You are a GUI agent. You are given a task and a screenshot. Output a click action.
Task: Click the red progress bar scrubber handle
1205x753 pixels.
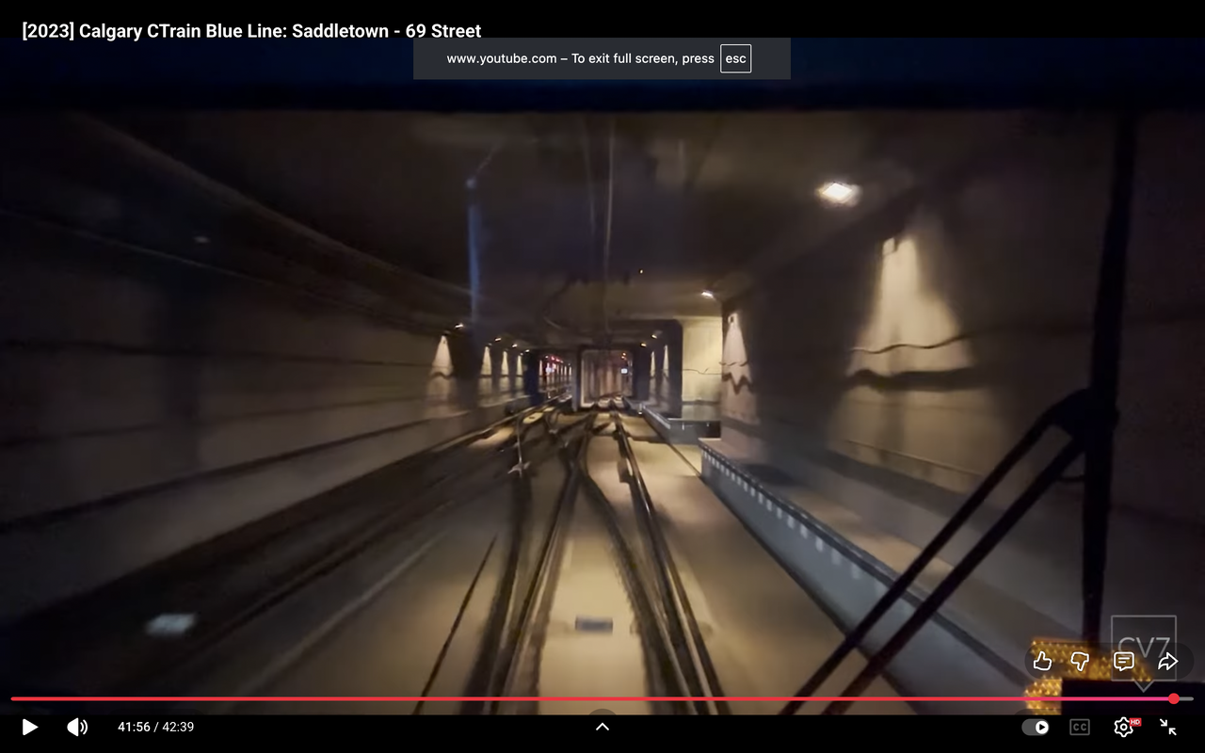[x=1174, y=698]
